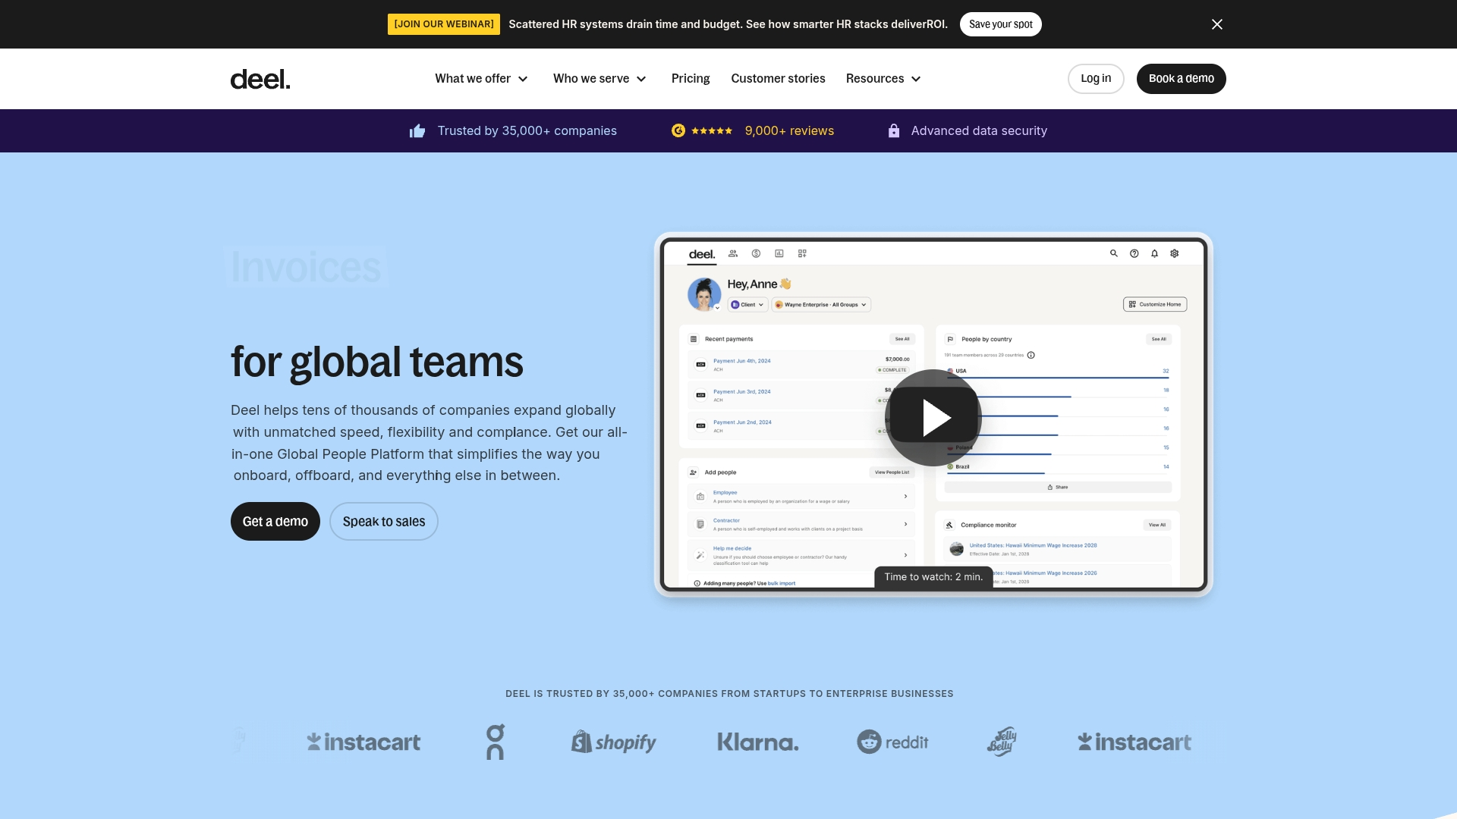Open Wayne Enterprise All Groups dropdown
Screen dimensions: 1457x819
[821, 305]
